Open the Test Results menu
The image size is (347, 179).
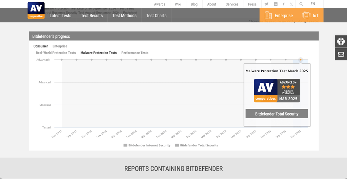[92, 16]
